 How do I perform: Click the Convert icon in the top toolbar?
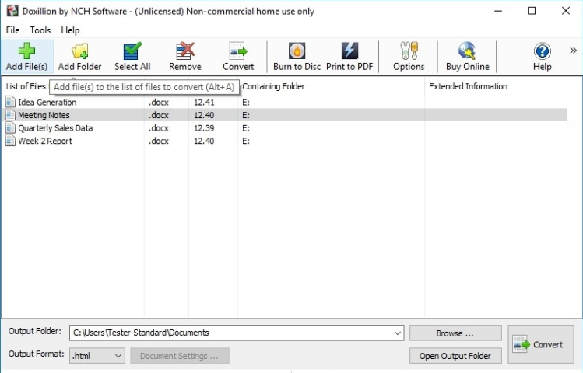(238, 51)
